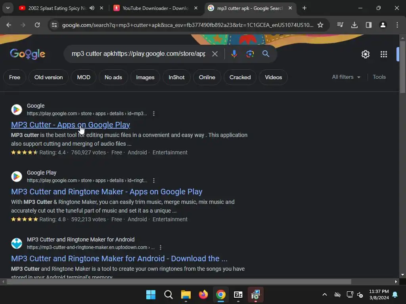Click the horizontal page scrollbar thumb
This screenshot has width=406, height=304.
coord(179,281)
